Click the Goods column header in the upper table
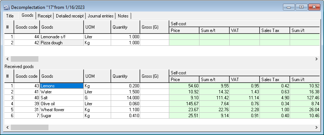The height and width of the screenshot is (135, 324). (62, 27)
